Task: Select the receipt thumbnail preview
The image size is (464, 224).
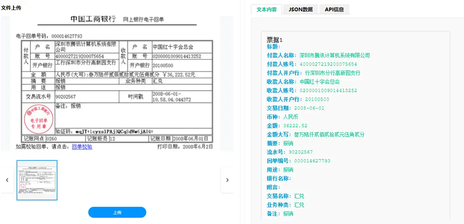Action: coord(37,180)
